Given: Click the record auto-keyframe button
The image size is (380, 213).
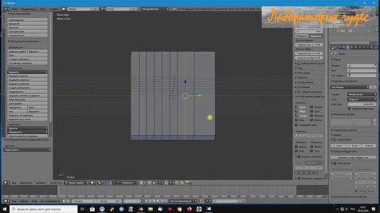Looking at the screenshot, I should coord(202,201).
